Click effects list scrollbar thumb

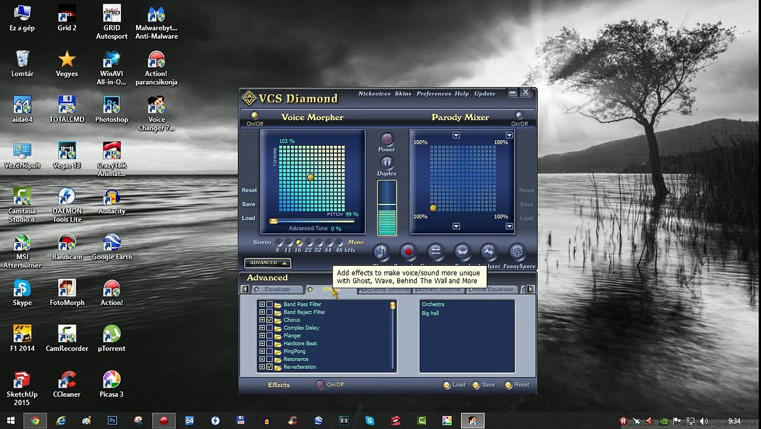(392, 306)
